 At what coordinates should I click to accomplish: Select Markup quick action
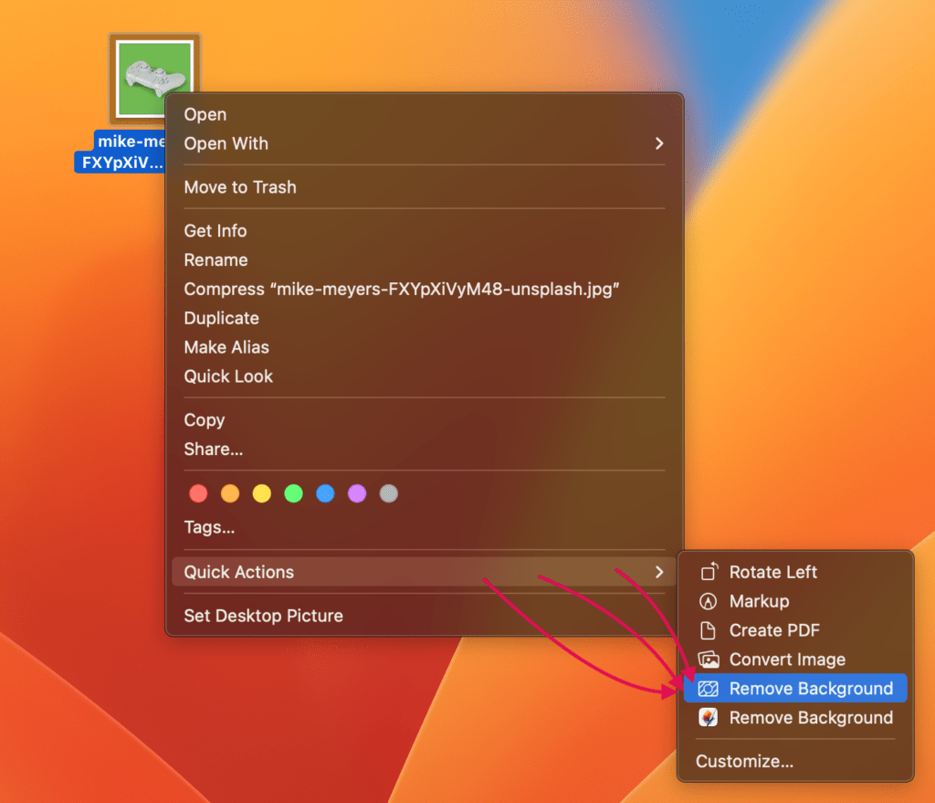coord(795,601)
